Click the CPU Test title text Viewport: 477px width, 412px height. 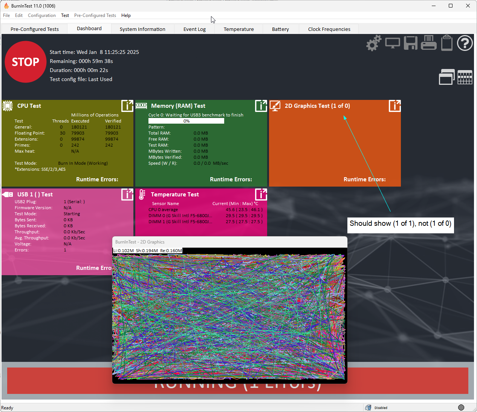point(29,106)
